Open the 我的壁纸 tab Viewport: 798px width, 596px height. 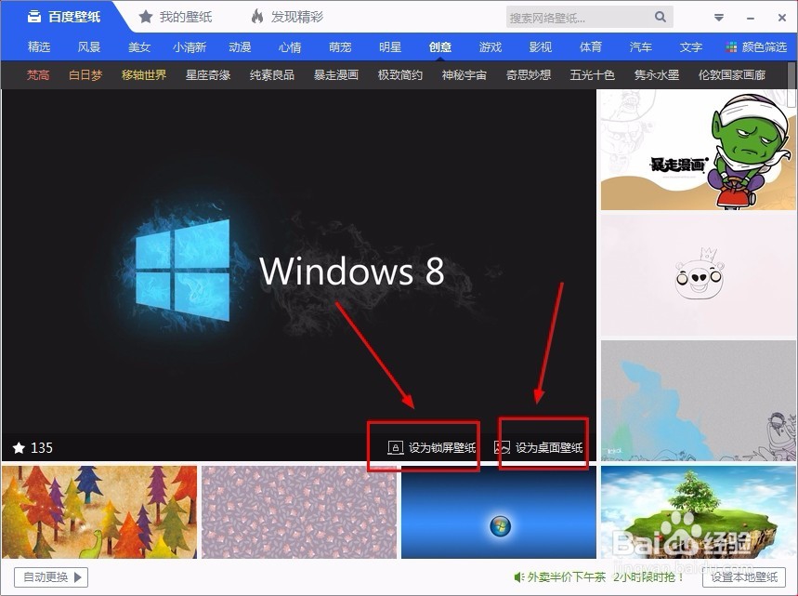176,17
